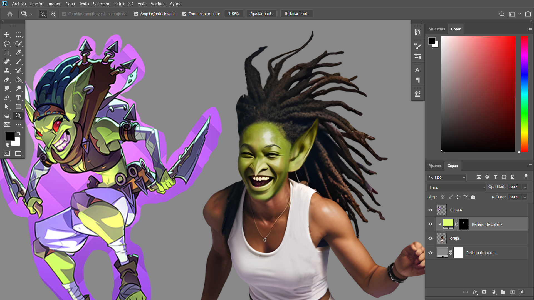Select the Dodge tool
Viewport: 534px width, 300px height.
pos(18,89)
